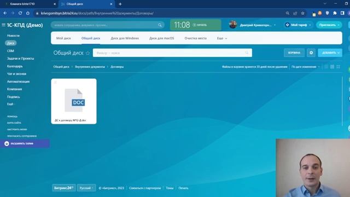Start the workday timer at 11:08
The image size is (350, 197).
196,25
